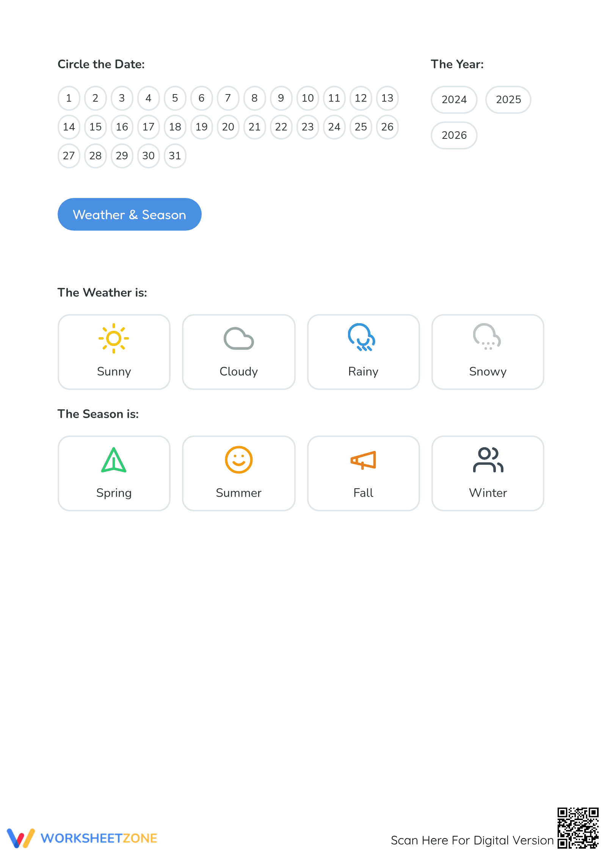Select year 2025
This screenshot has height=852, width=602.
(508, 100)
